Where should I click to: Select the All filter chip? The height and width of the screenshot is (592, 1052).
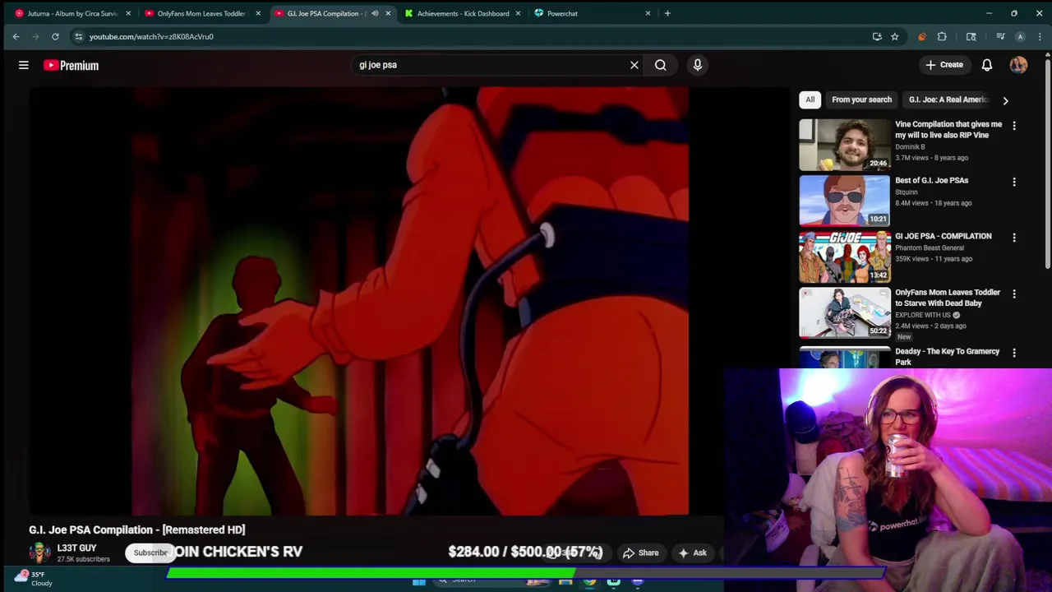tap(810, 99)
